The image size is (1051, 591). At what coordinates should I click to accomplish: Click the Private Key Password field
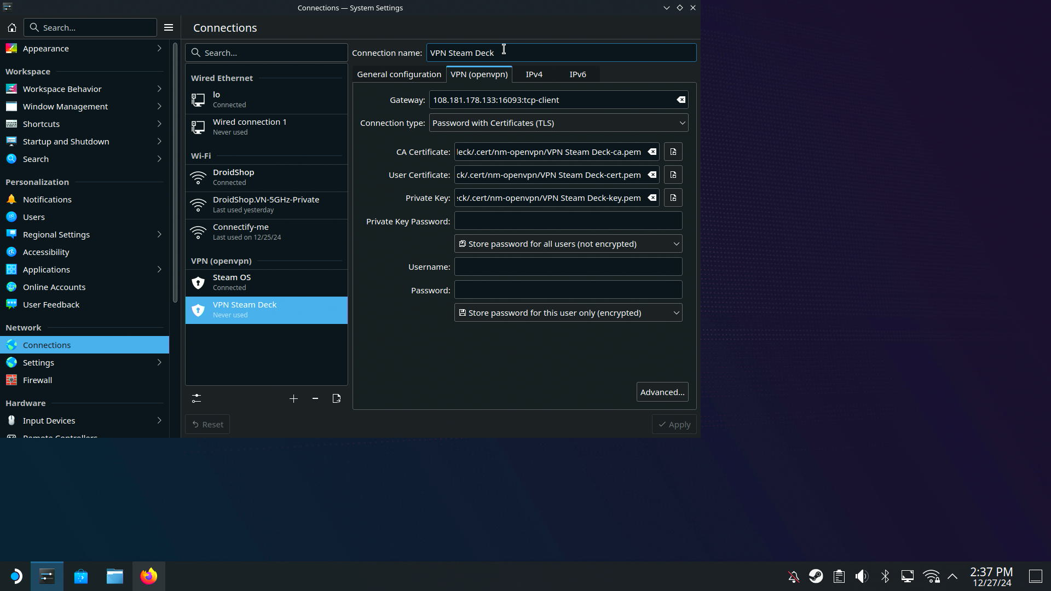[x=568, y=221]
